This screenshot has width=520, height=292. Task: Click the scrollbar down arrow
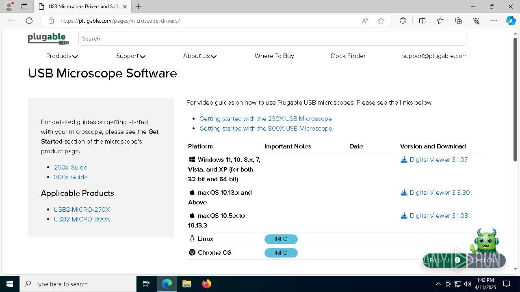click(x=516, y=269)
